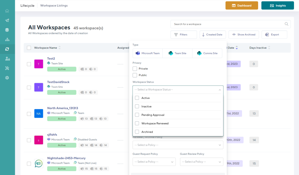Collapse the Workspace Status dropdown
Viewport: 299px width, 175px height.
[220, 90]
